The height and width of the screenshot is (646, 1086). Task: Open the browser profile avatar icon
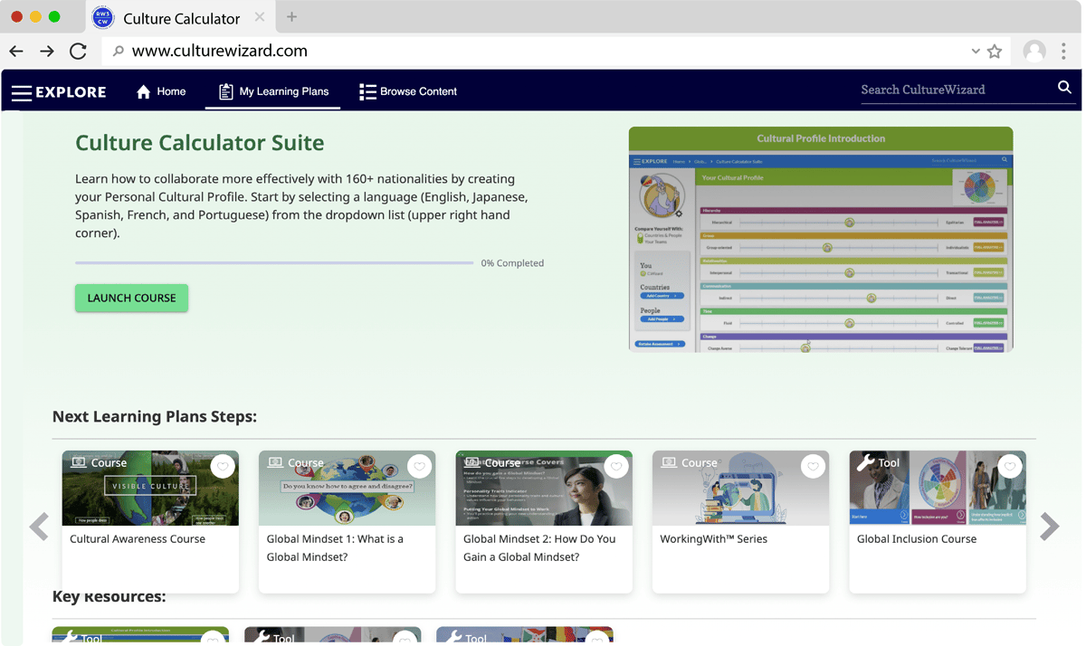click(x=1034, y=52)
